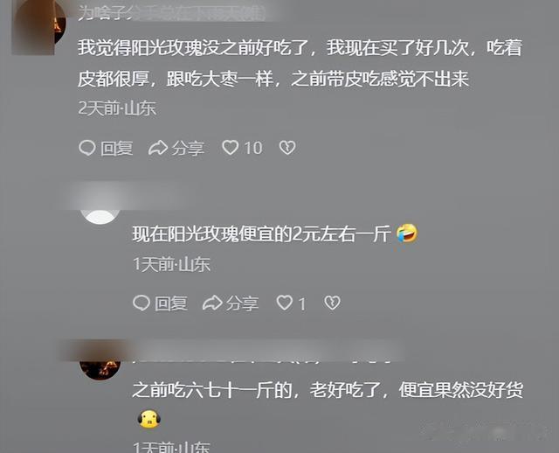The image size is (559, 453).
Task: Dislike the first comment via broken heart
Action: [x=287, y=148]
